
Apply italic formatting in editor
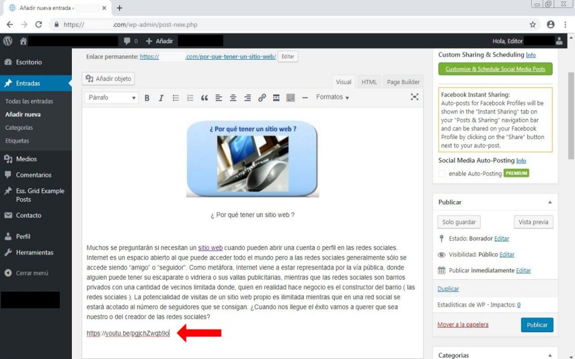pyautogui.click(x=161, y=98)
